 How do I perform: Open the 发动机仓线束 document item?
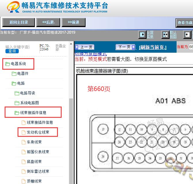[38, 132]
